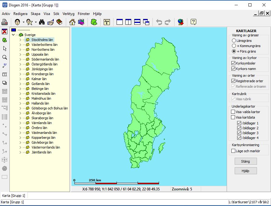Click the red book toolbar icon
Image resolution: width=271 pixels, height=206 pixels.
(x=59, y=22)
